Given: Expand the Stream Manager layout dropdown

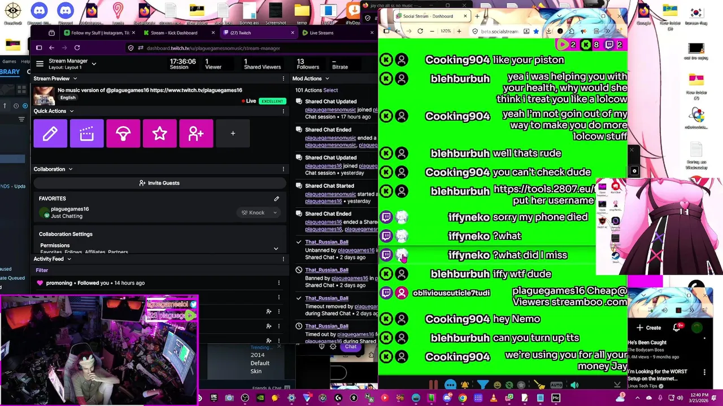Looking at the screenshot, I should click(x=94, y=64).
